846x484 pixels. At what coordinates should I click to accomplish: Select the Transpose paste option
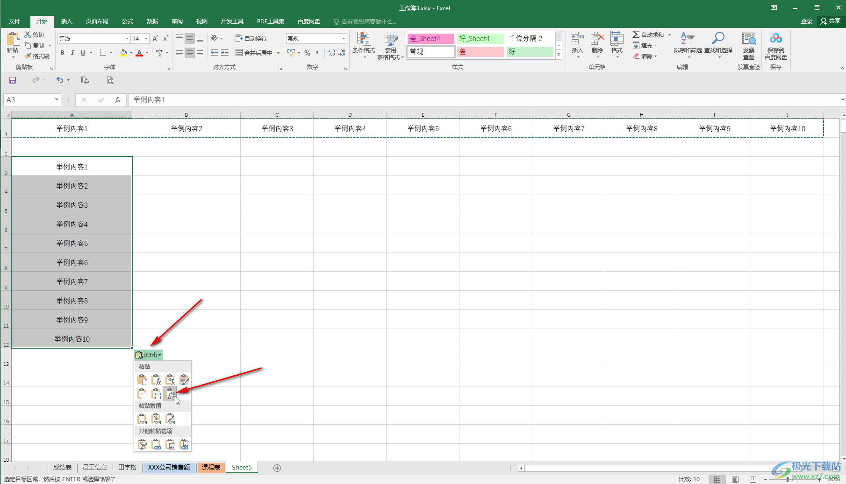[x=171, y=394]
